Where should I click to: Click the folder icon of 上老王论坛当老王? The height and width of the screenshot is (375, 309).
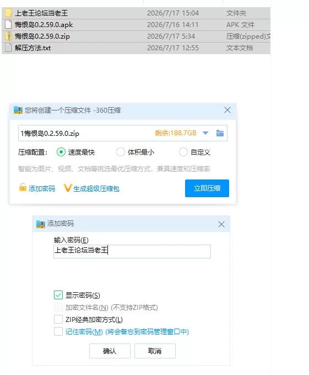coord(8,13)
